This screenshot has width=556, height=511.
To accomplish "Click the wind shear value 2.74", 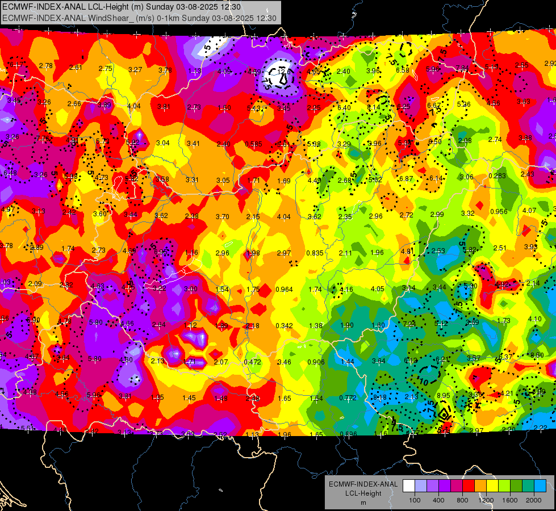I will coord(495,140).
